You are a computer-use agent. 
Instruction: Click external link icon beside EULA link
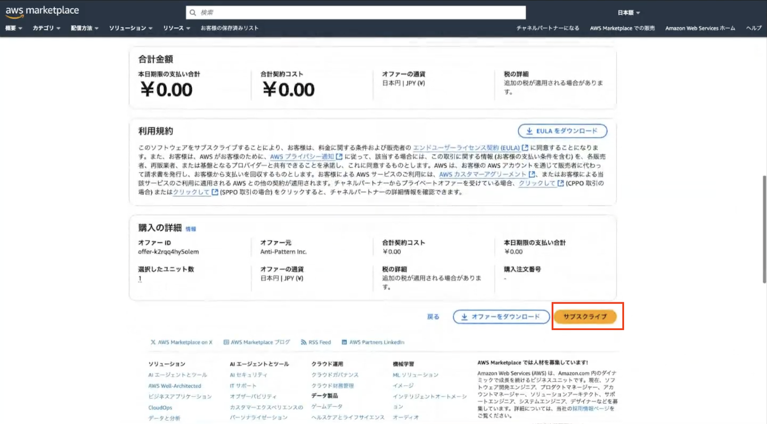click(525, 148)
